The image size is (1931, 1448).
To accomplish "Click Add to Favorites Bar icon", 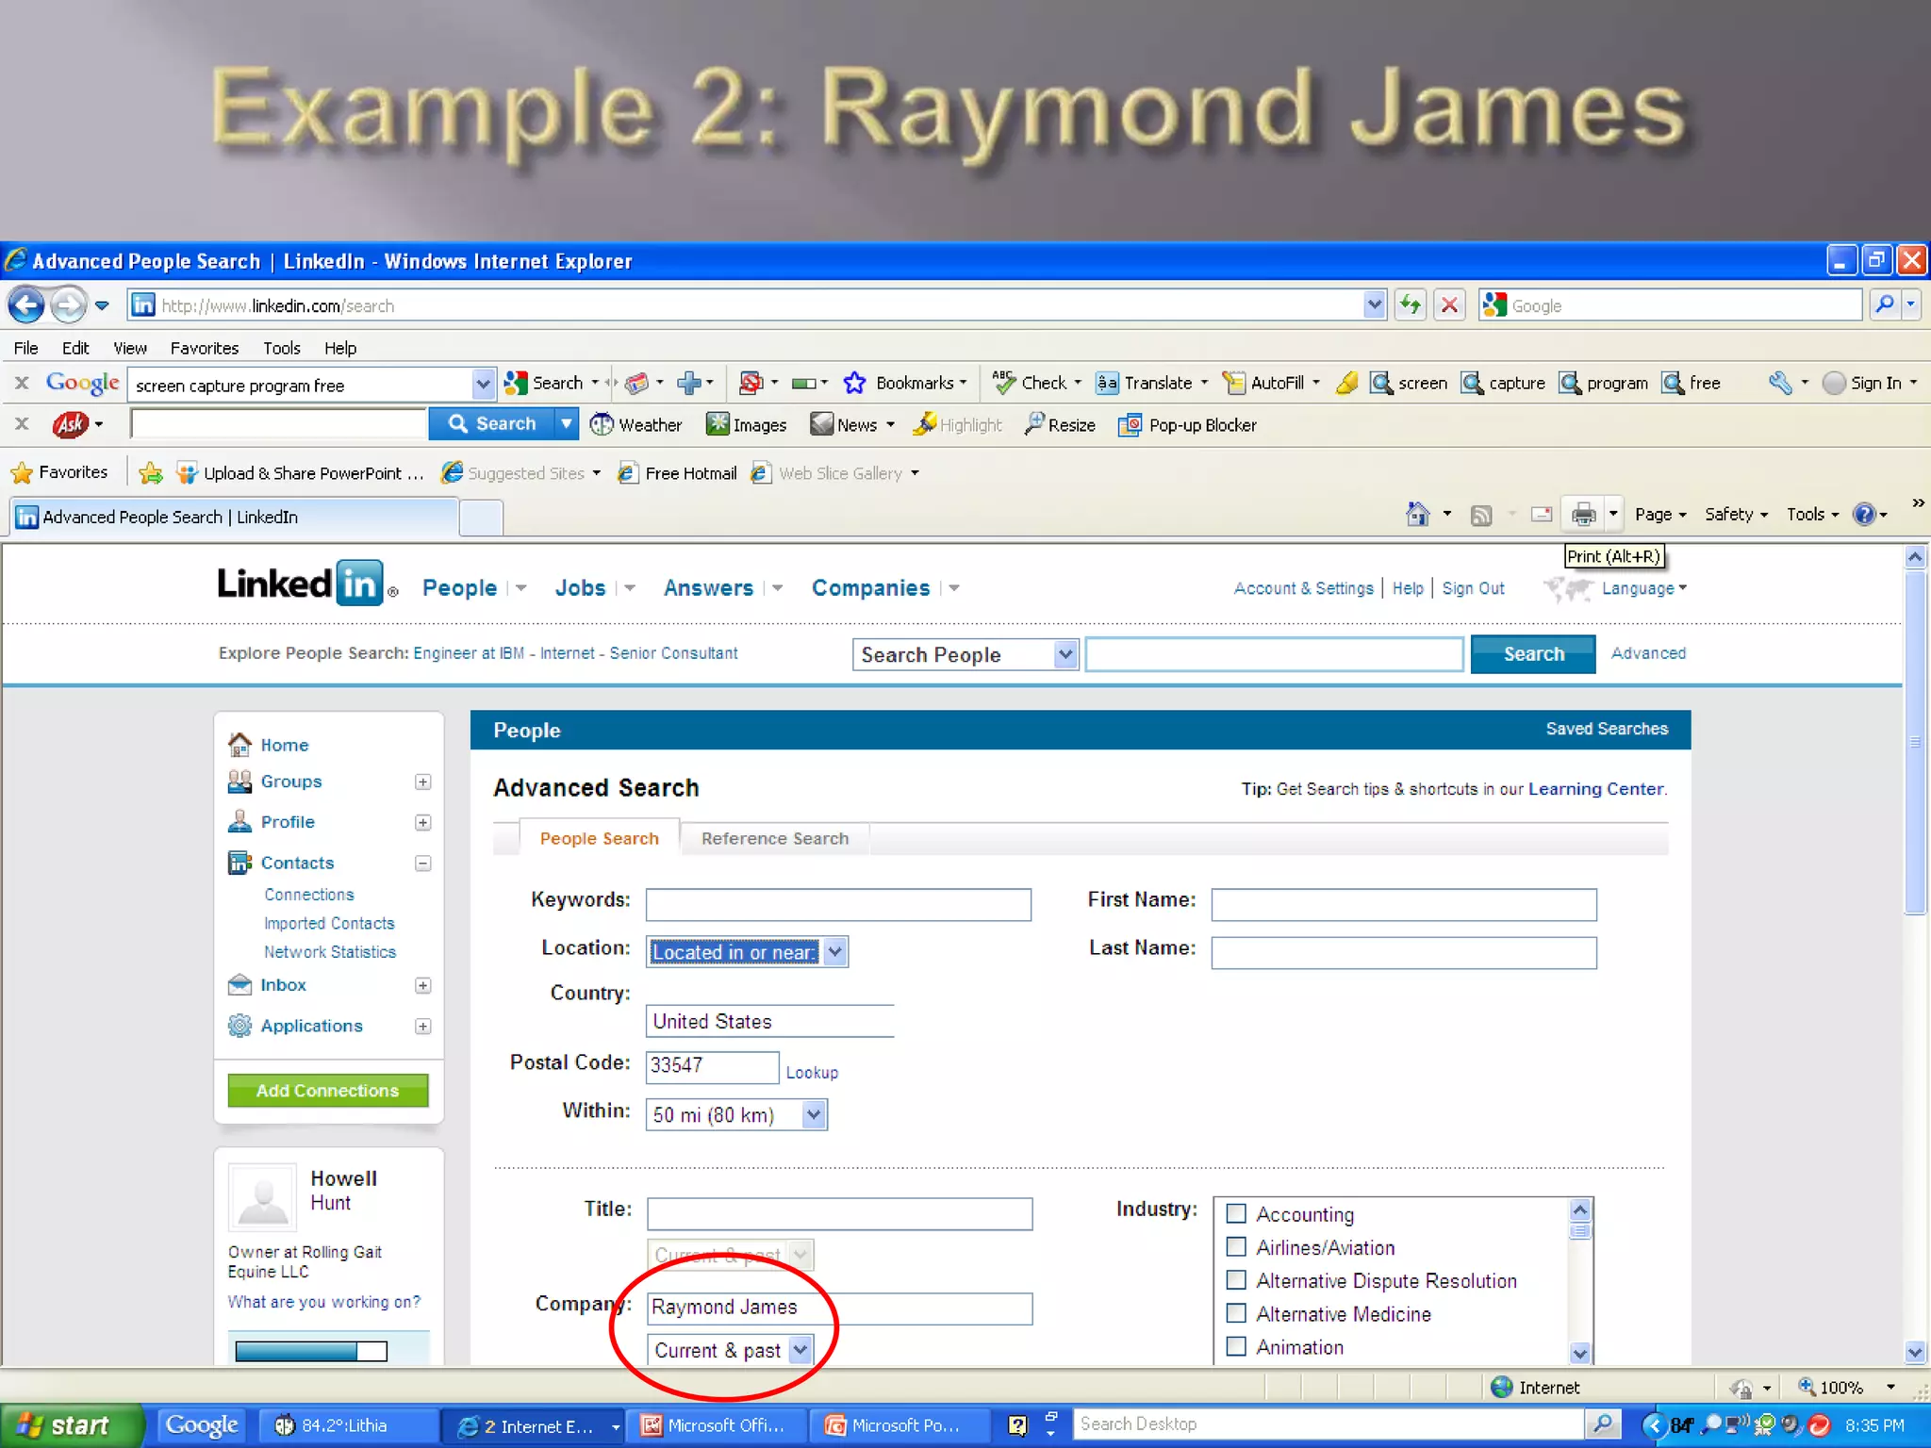I will click(150, 472).
